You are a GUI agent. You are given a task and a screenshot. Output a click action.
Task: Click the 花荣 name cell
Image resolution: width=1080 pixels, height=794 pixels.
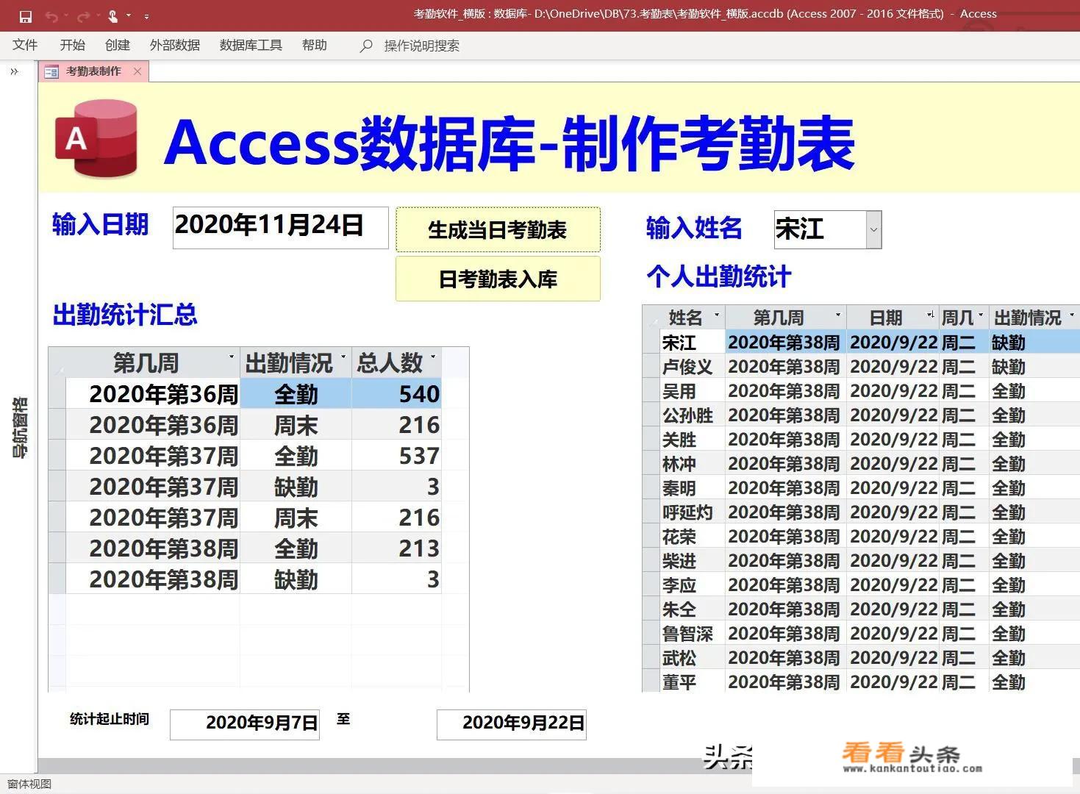pos(693,536)
